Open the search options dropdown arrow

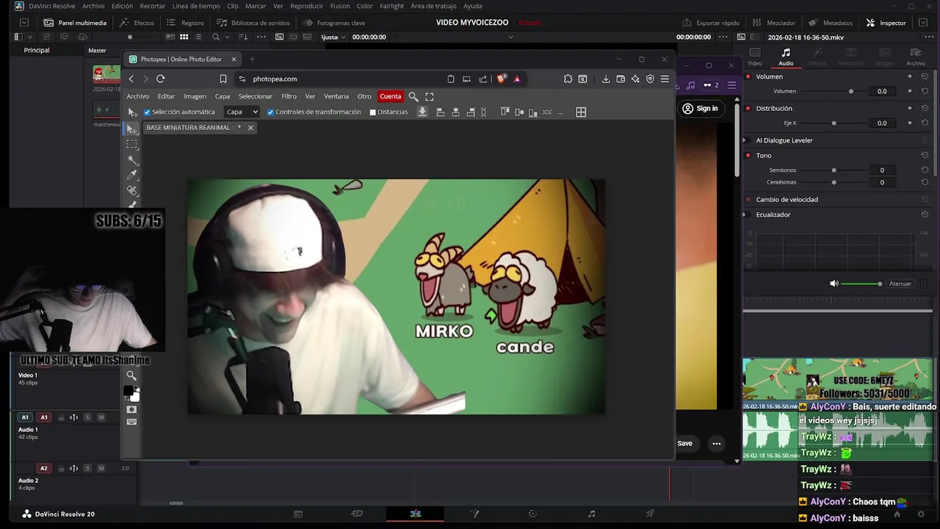228,37
